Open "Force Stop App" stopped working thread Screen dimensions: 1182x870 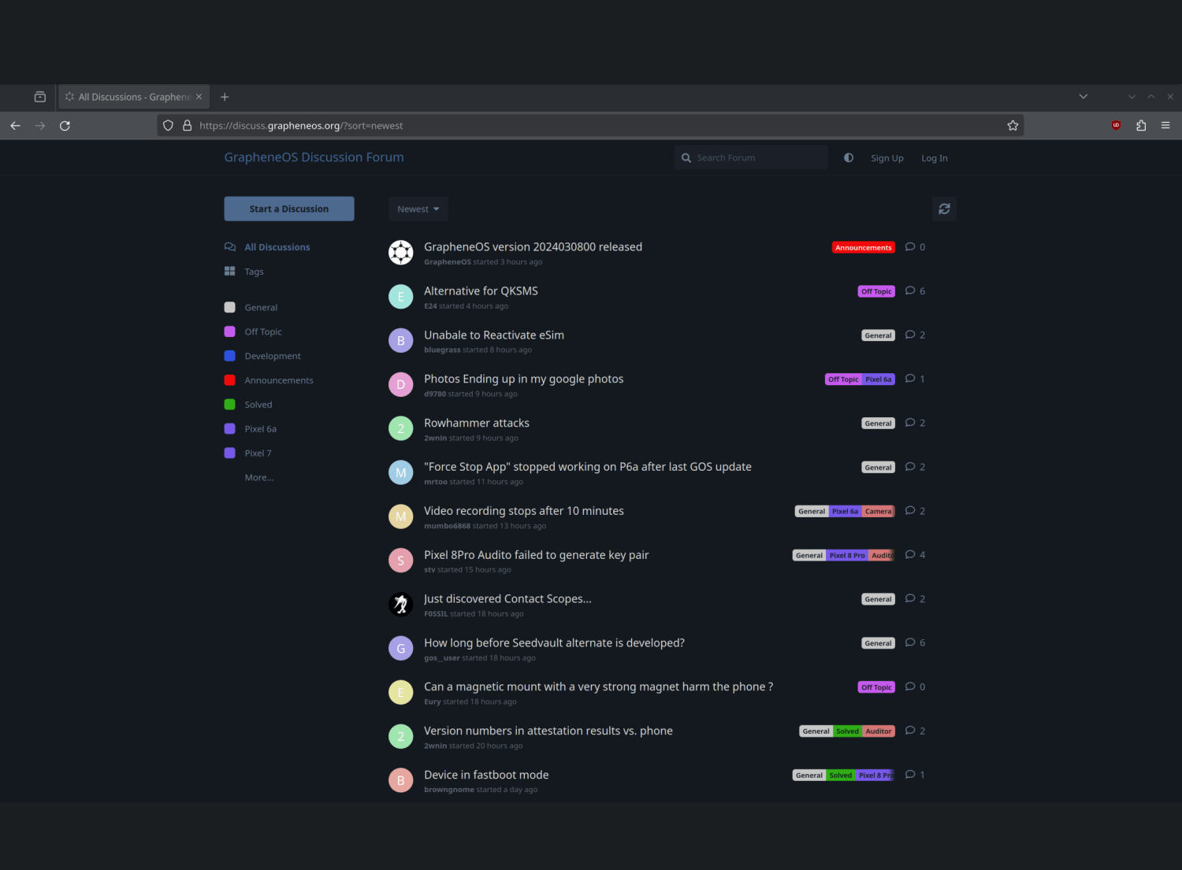click(x=588, y=467)
